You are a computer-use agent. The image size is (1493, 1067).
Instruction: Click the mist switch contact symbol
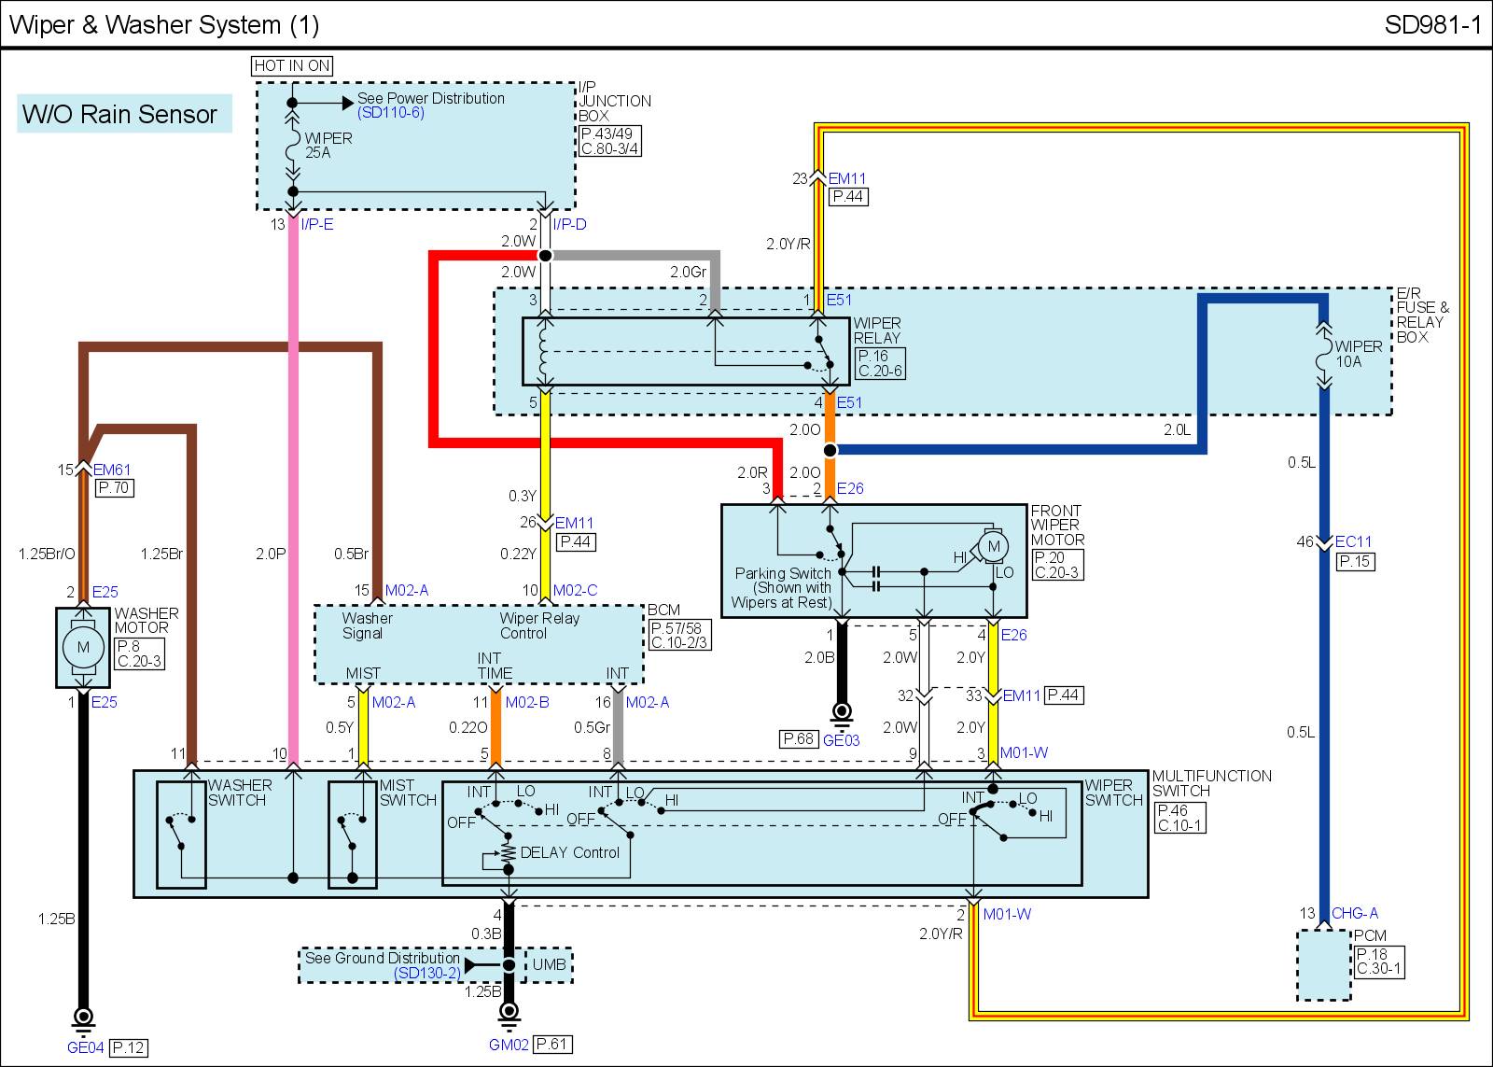click(353, 832)
